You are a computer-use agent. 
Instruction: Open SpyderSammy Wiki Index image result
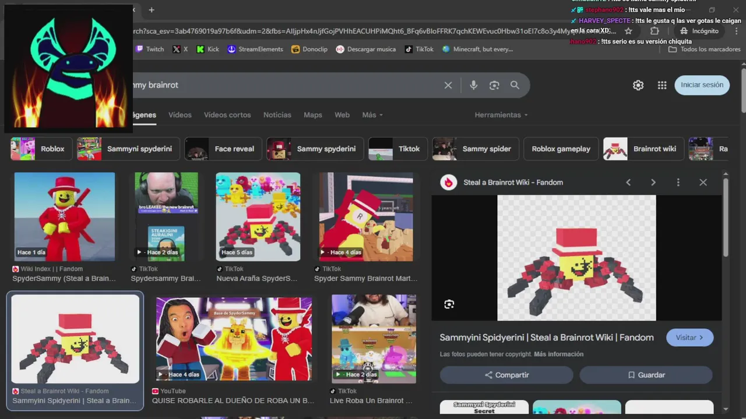click(65, 216)
